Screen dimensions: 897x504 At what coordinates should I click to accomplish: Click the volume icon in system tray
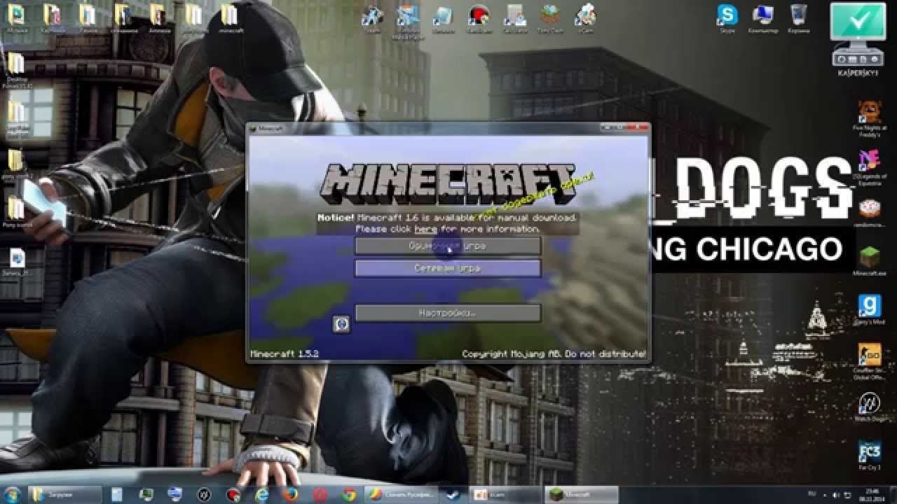[x=837, y=494]
